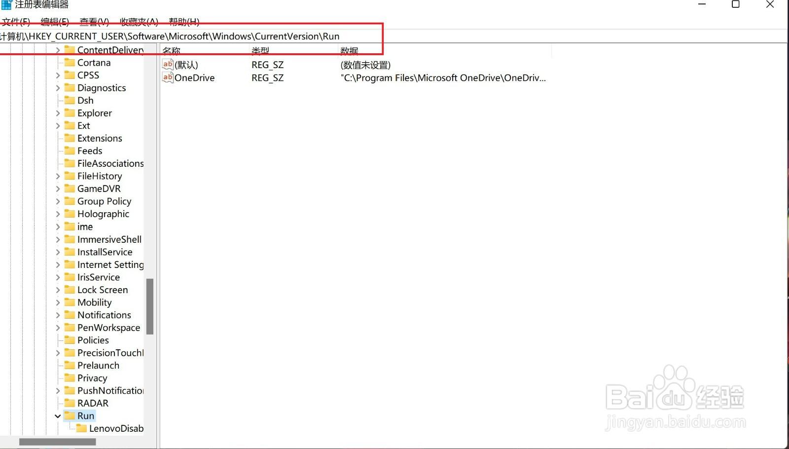The width and height of the screenshot is (789, 449).
Task: Collapse the Run key
Action: [x=58, y=416]
